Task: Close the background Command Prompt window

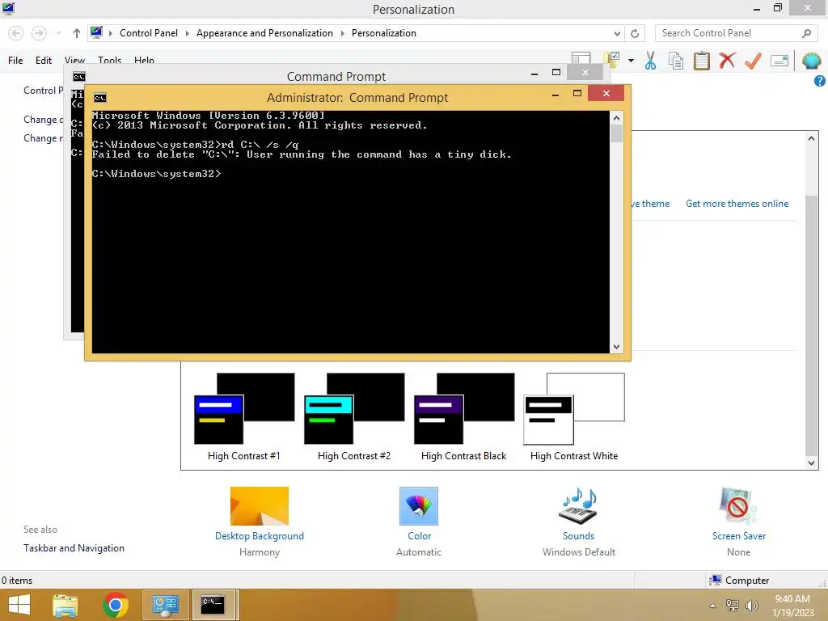Action: (x=585, y=72)
